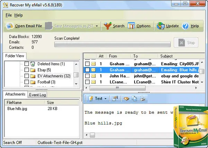Click folder tree scroll up arrow
Viewport: 208px width, 148px height.
pos(76,64)
